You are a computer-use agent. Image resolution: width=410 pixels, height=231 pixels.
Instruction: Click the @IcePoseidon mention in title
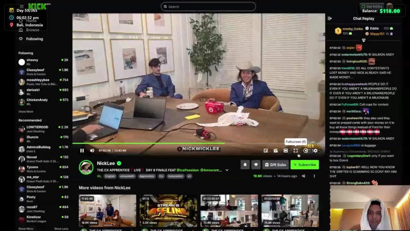188,170
